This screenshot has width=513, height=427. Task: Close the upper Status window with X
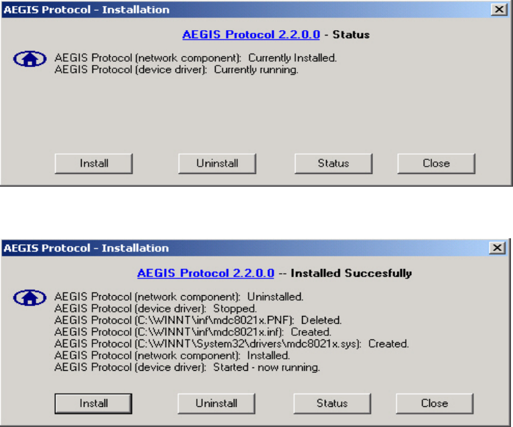pyautogui.click(x=499, y=9)
